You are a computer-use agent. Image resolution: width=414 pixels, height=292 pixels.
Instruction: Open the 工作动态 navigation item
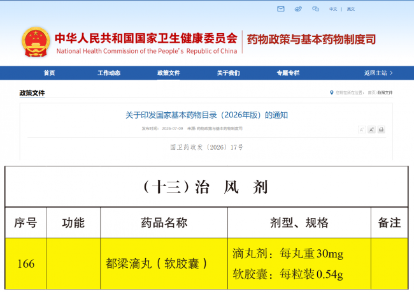[109, 73]
